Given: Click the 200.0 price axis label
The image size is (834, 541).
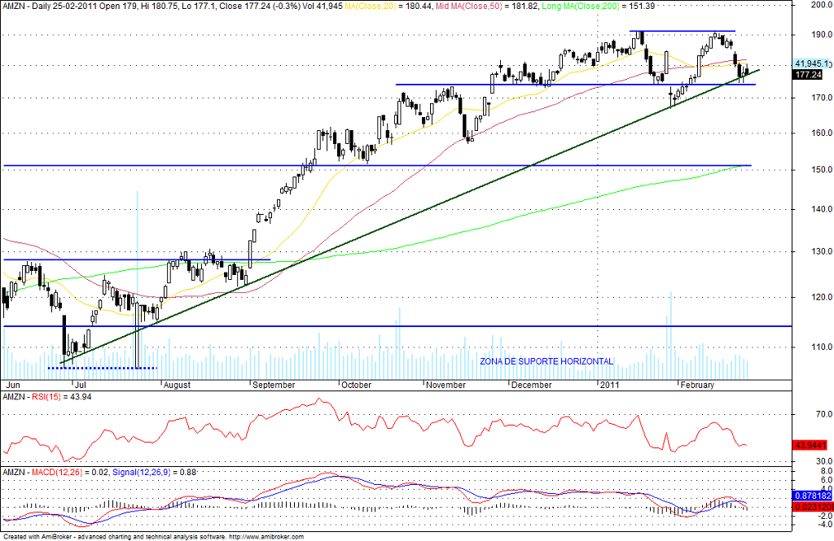Looking at the screenshot, I should (x=821, y=5).
